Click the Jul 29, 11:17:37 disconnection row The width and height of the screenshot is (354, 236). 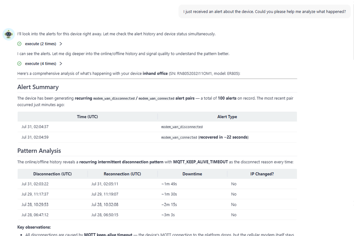(157, 194)
